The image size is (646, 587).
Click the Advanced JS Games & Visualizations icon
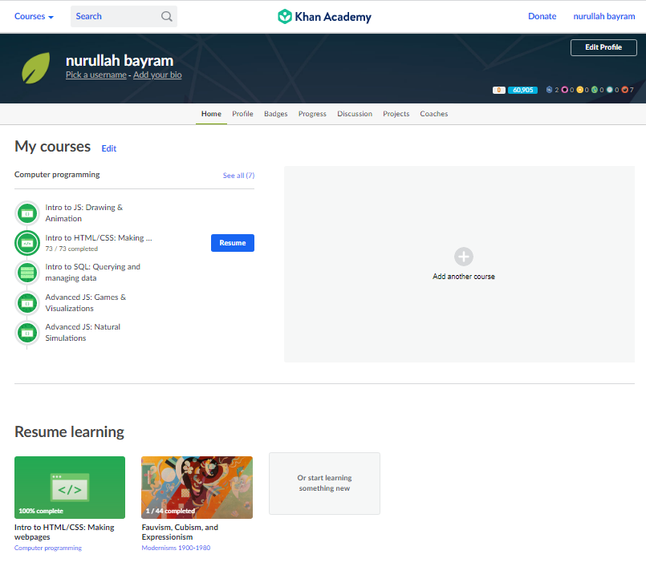27,303
